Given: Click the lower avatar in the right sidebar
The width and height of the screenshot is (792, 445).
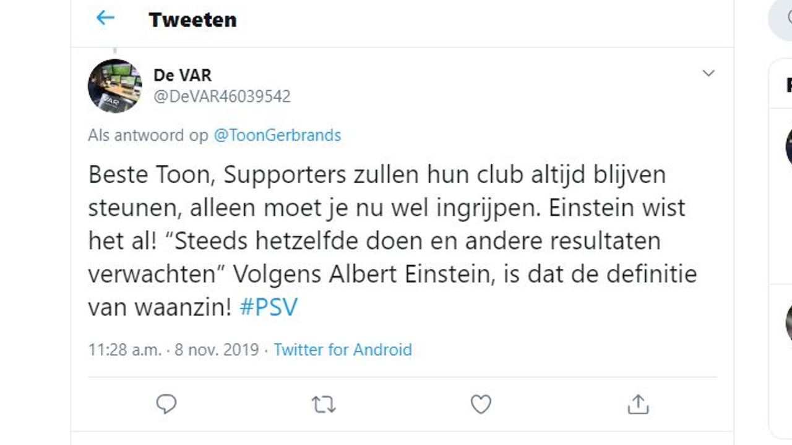Looking at the screenshot, I should (x=789, y=321).
